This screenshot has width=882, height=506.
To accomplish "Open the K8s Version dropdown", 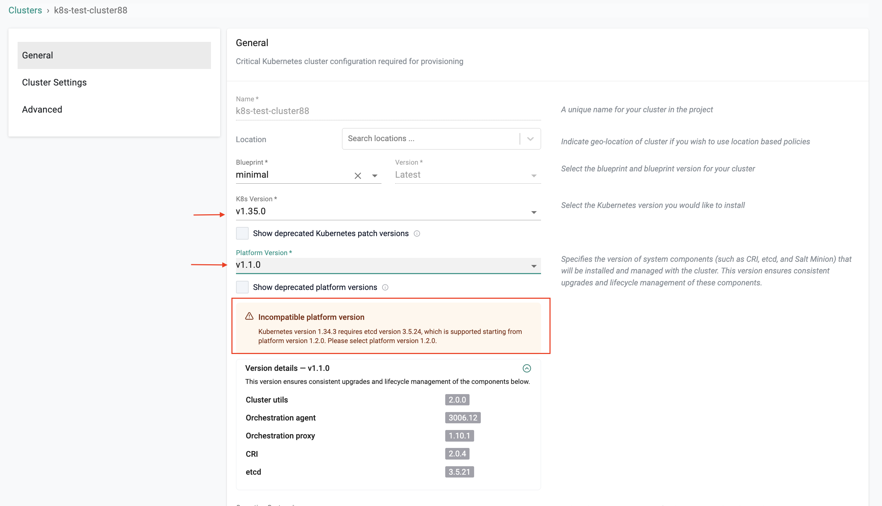I will point(534,212).
